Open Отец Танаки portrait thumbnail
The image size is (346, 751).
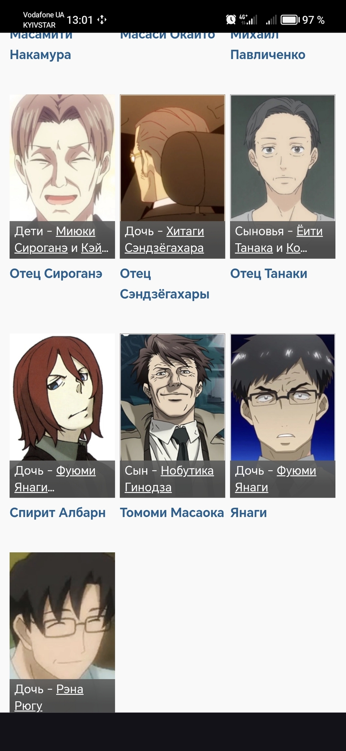click(x=282, y=158)
